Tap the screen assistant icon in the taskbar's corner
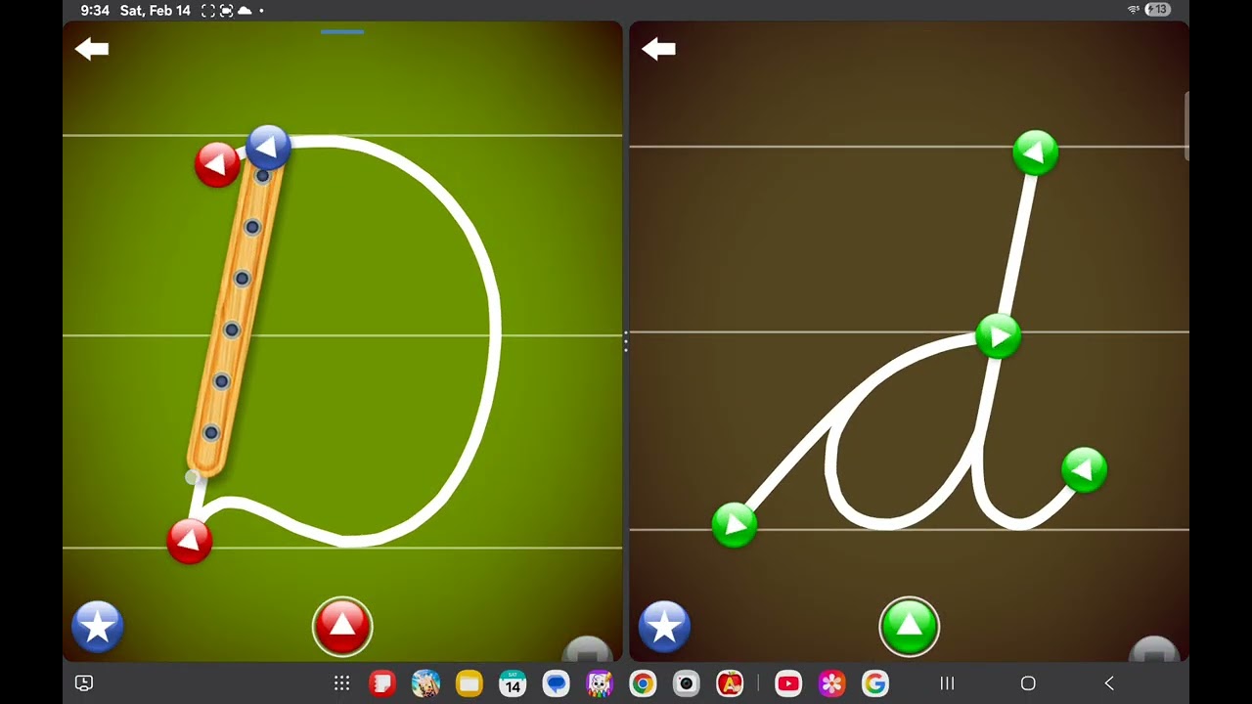 [84, 683]
